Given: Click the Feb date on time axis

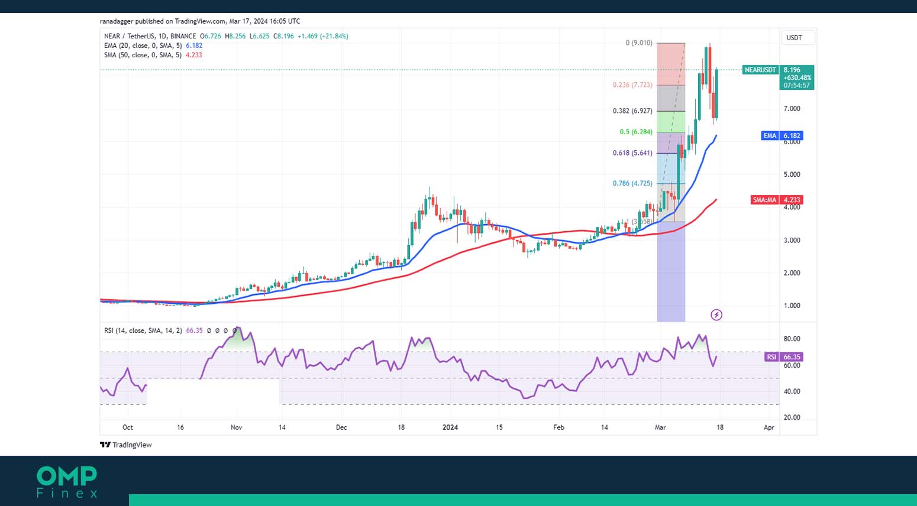Looking at the screenshot, I should coord(558,427).
